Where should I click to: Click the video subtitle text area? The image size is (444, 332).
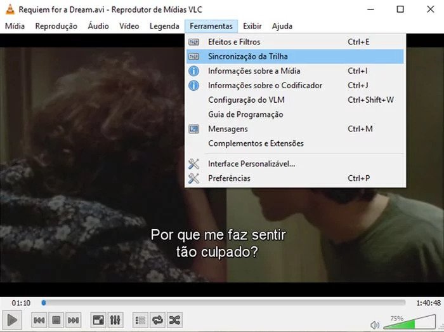click(218, 243)
